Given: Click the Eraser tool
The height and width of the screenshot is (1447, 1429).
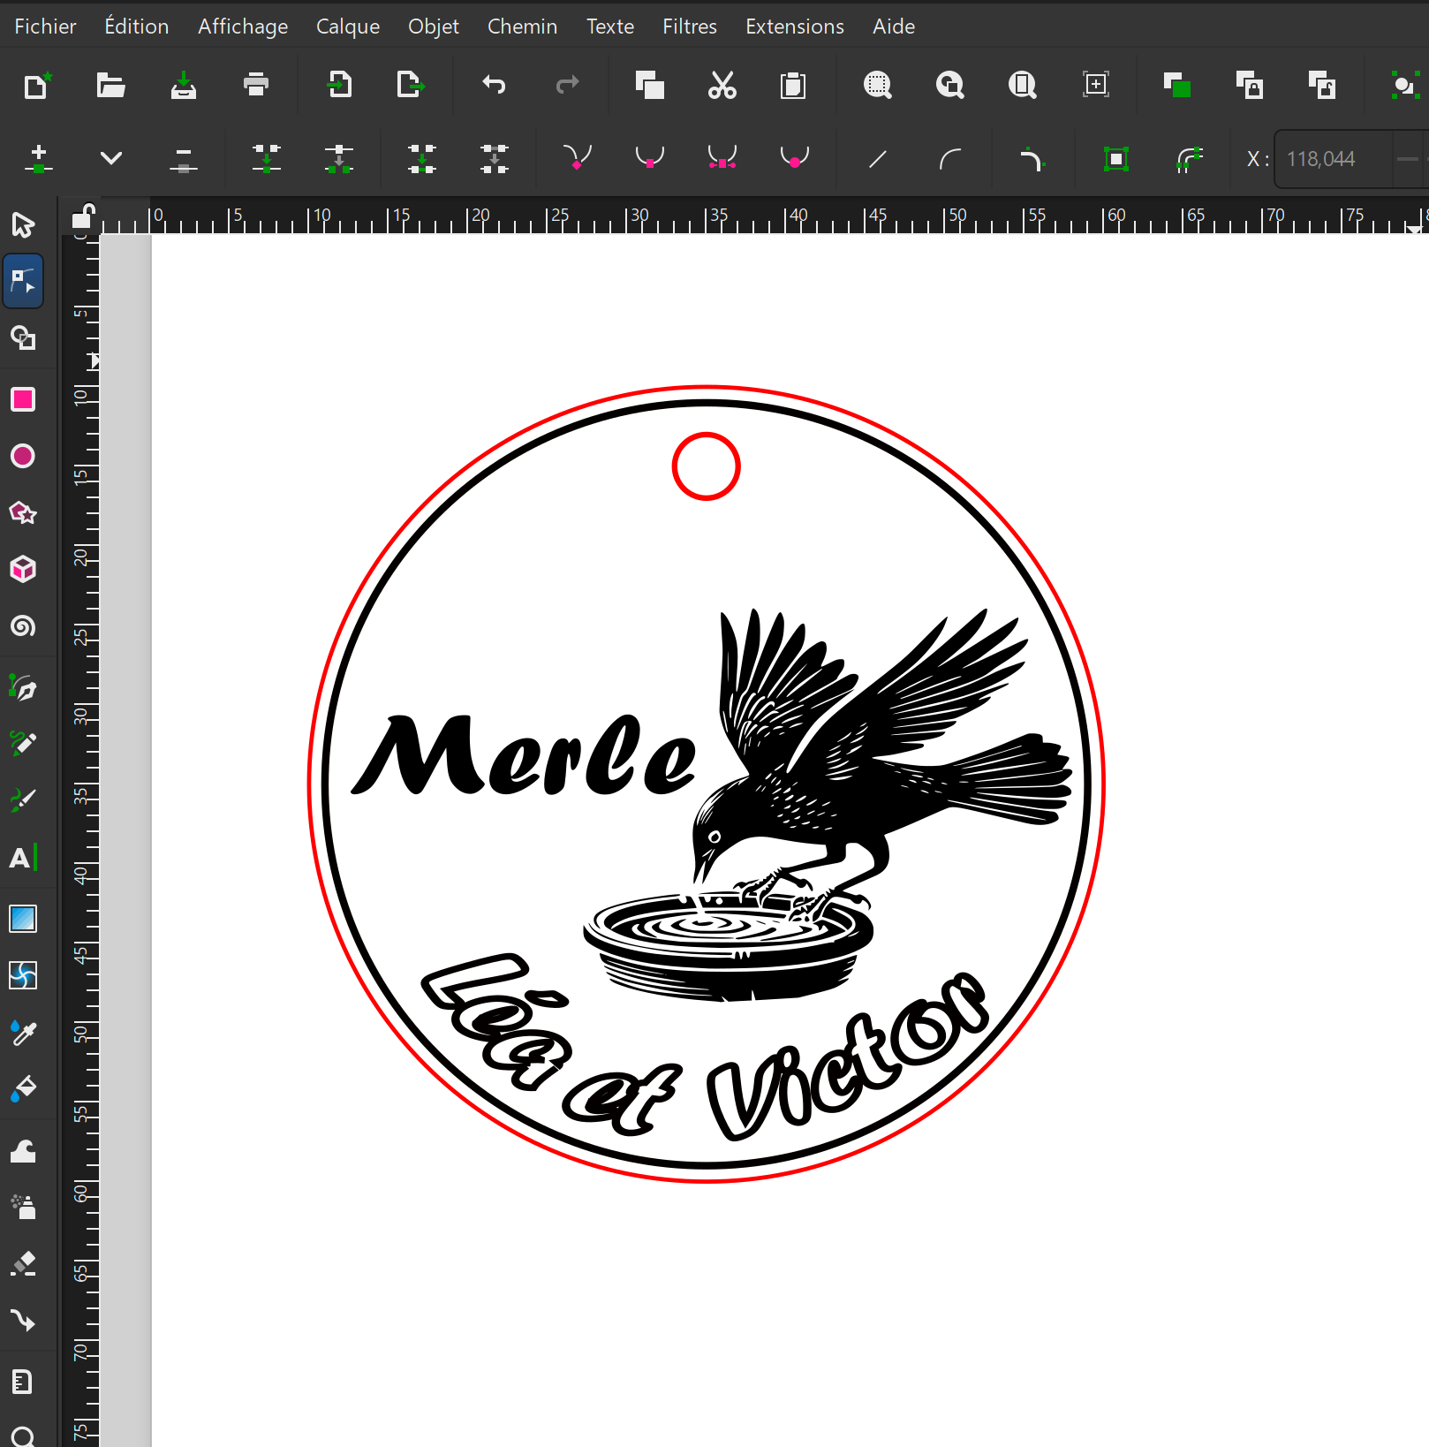Looking at the screenshot, I should click(x=23, y=1263).
